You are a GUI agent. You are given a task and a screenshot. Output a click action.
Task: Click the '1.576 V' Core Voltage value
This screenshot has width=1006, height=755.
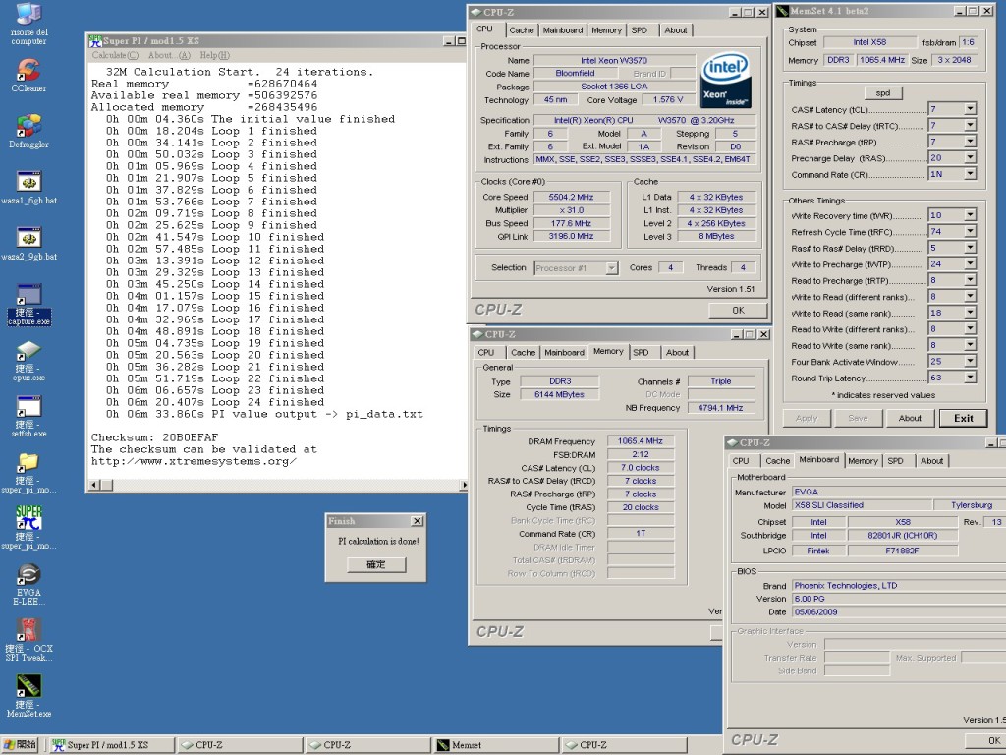(x=668, y=99)
